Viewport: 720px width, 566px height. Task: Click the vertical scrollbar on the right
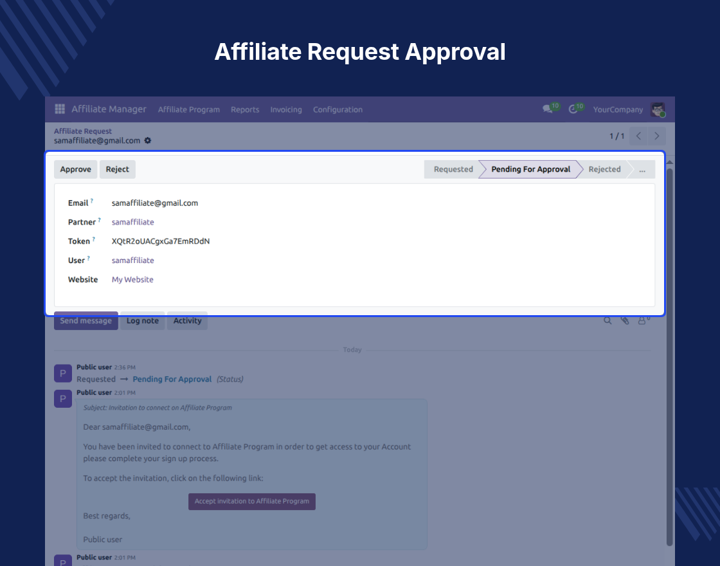click(669, 356)
